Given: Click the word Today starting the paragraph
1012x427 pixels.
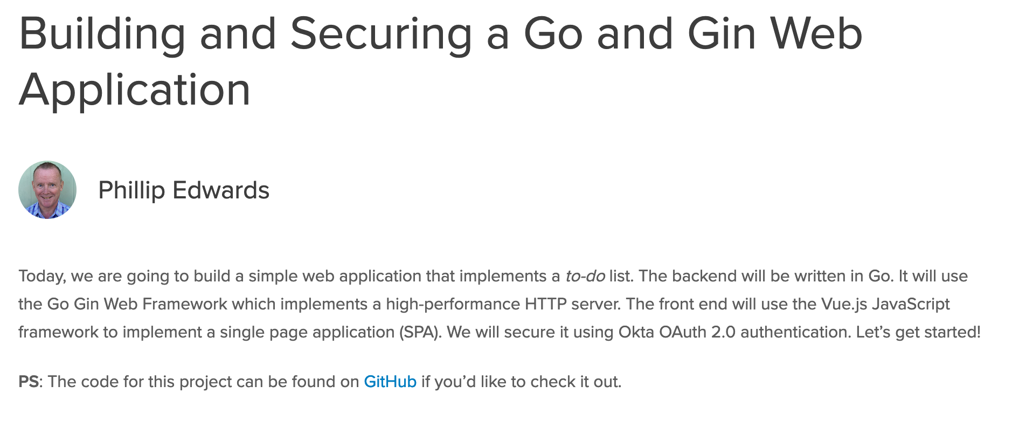Looking at the screenshot, I should tap(41, 276).
